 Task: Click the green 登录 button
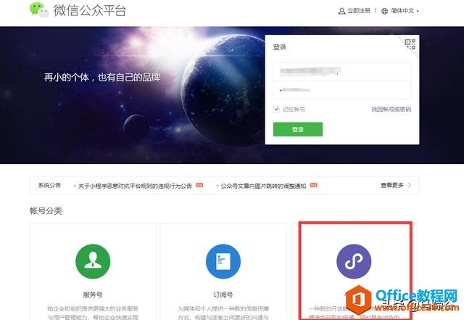pyautogui.click(x=298, y=129)
